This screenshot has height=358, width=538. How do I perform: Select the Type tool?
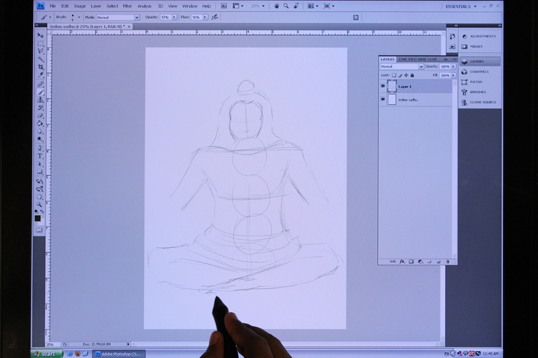click(x=40, y=156)
